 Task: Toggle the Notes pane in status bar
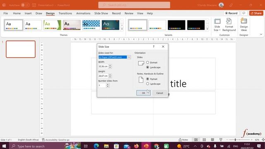click(183, 140)
